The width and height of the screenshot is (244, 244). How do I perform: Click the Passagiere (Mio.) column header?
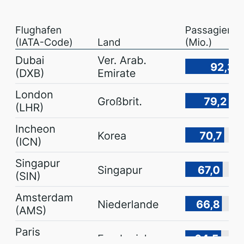coord(207,36)
